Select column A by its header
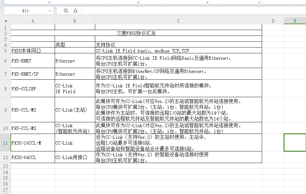The width and height of the screenshot is (306, 194). (33, 21)
